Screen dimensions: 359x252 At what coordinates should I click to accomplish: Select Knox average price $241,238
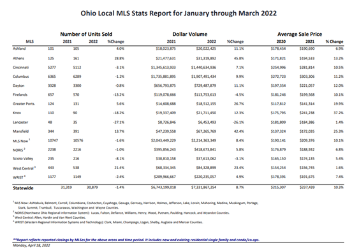[307, 113]
